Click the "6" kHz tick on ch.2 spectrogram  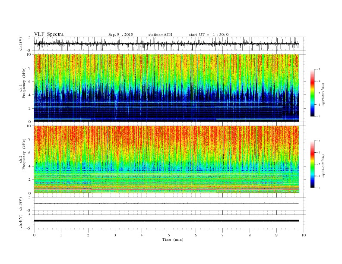coord(30,153)
